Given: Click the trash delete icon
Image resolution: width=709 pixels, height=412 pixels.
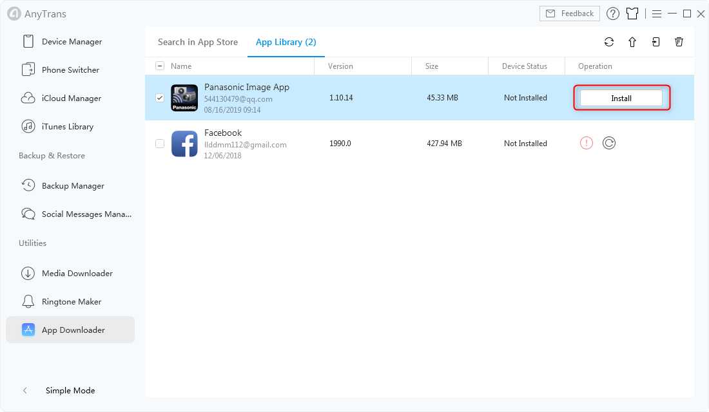Looking at the screenshot, I should (x=679, y=42).
